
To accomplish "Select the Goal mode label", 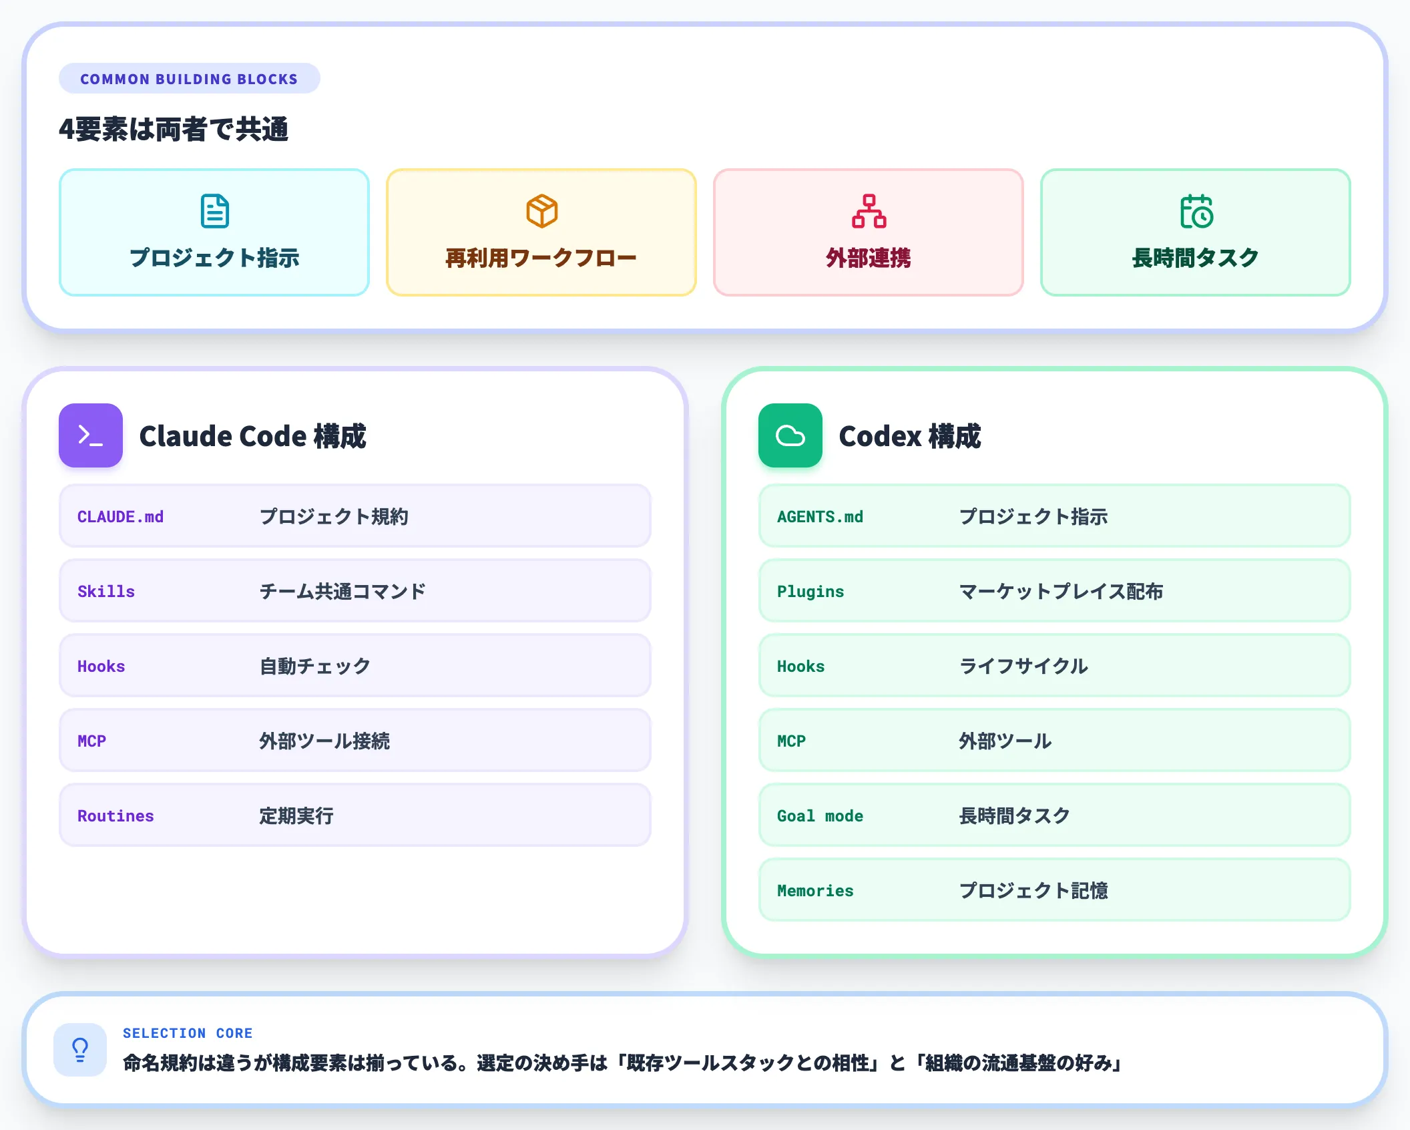I will (820, 816).
